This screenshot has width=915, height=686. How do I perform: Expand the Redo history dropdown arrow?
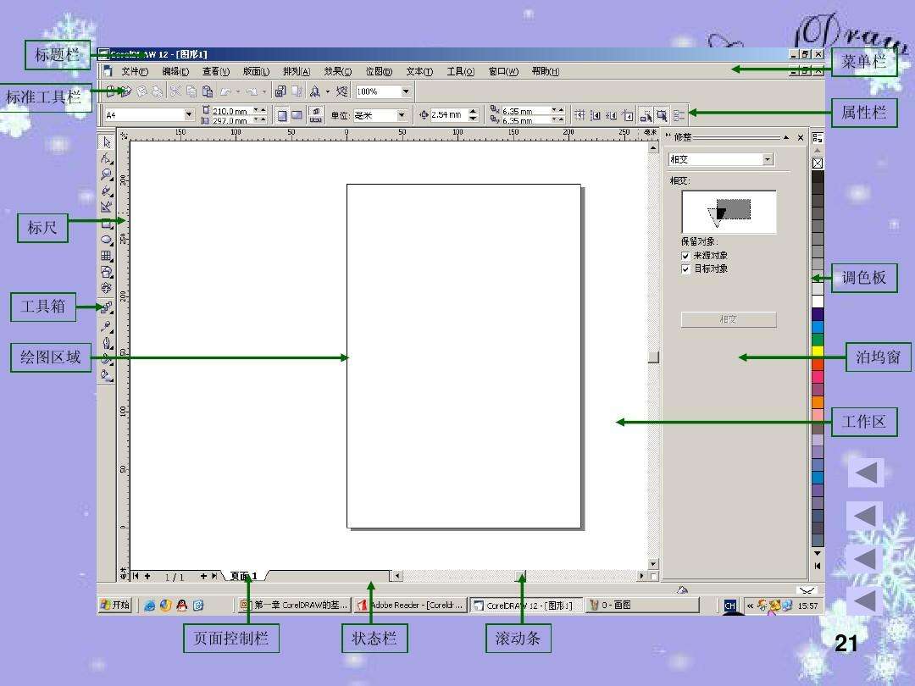264,92
